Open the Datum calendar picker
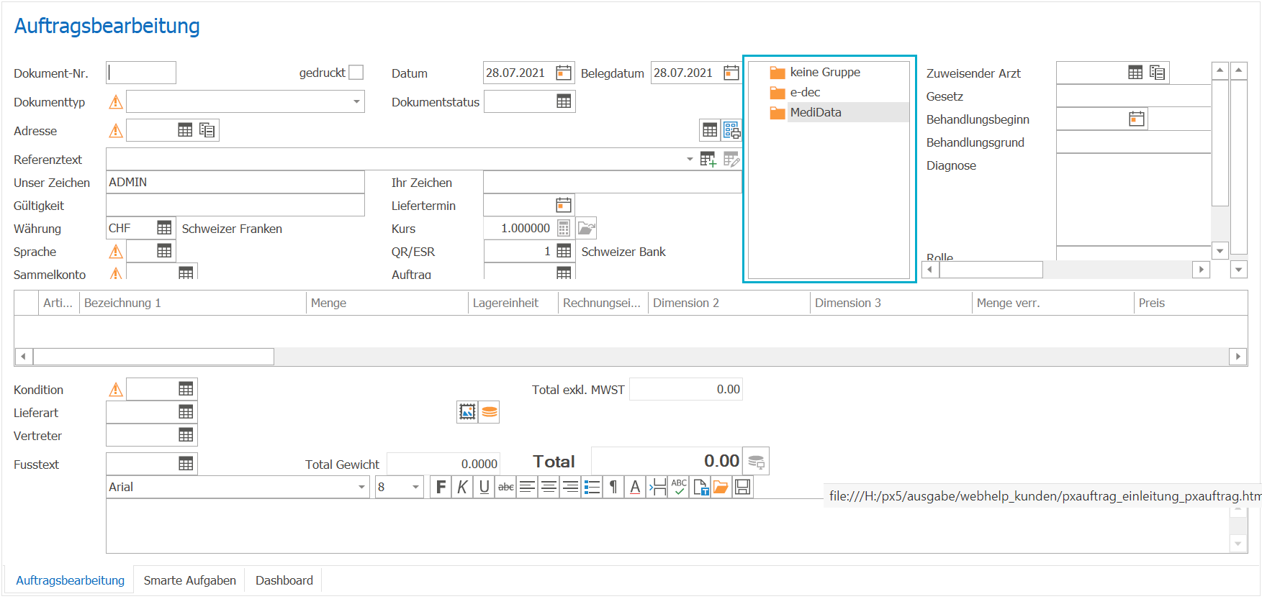The image size is (1262, 599). coord(564,73)
